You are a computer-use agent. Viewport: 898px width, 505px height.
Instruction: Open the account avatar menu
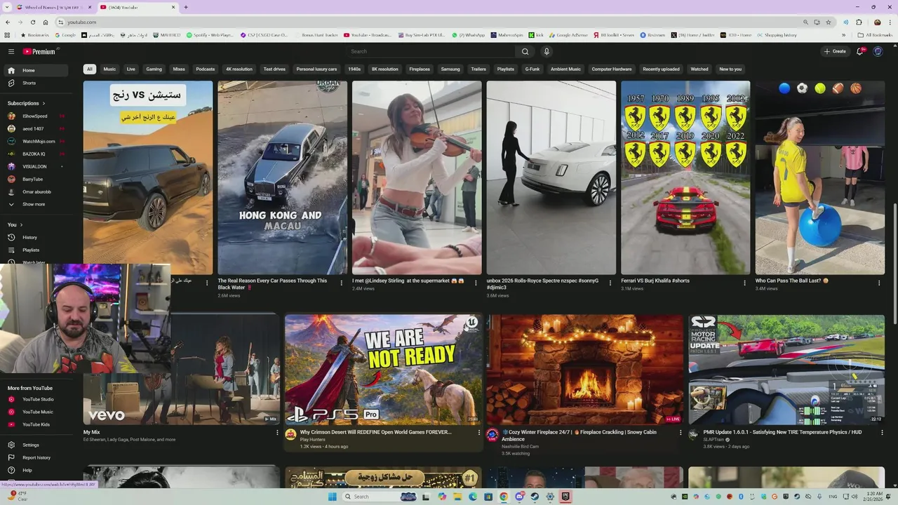pos(878,51)
